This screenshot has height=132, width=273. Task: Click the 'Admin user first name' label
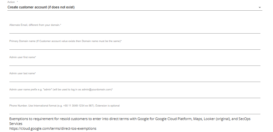[x=23, y=57]
